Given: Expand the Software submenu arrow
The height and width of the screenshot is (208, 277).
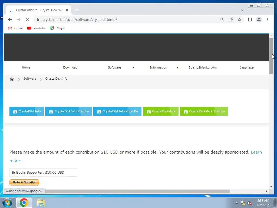Looking at the screenshot, I should [x=133, y=67].
